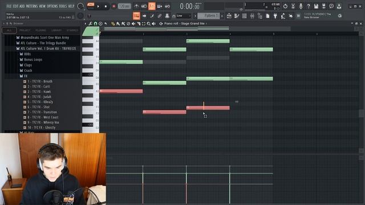The image size is (365, 205).
Task: Select sample 7 - TFZ FX - Transition
Action: click(42, 112)
